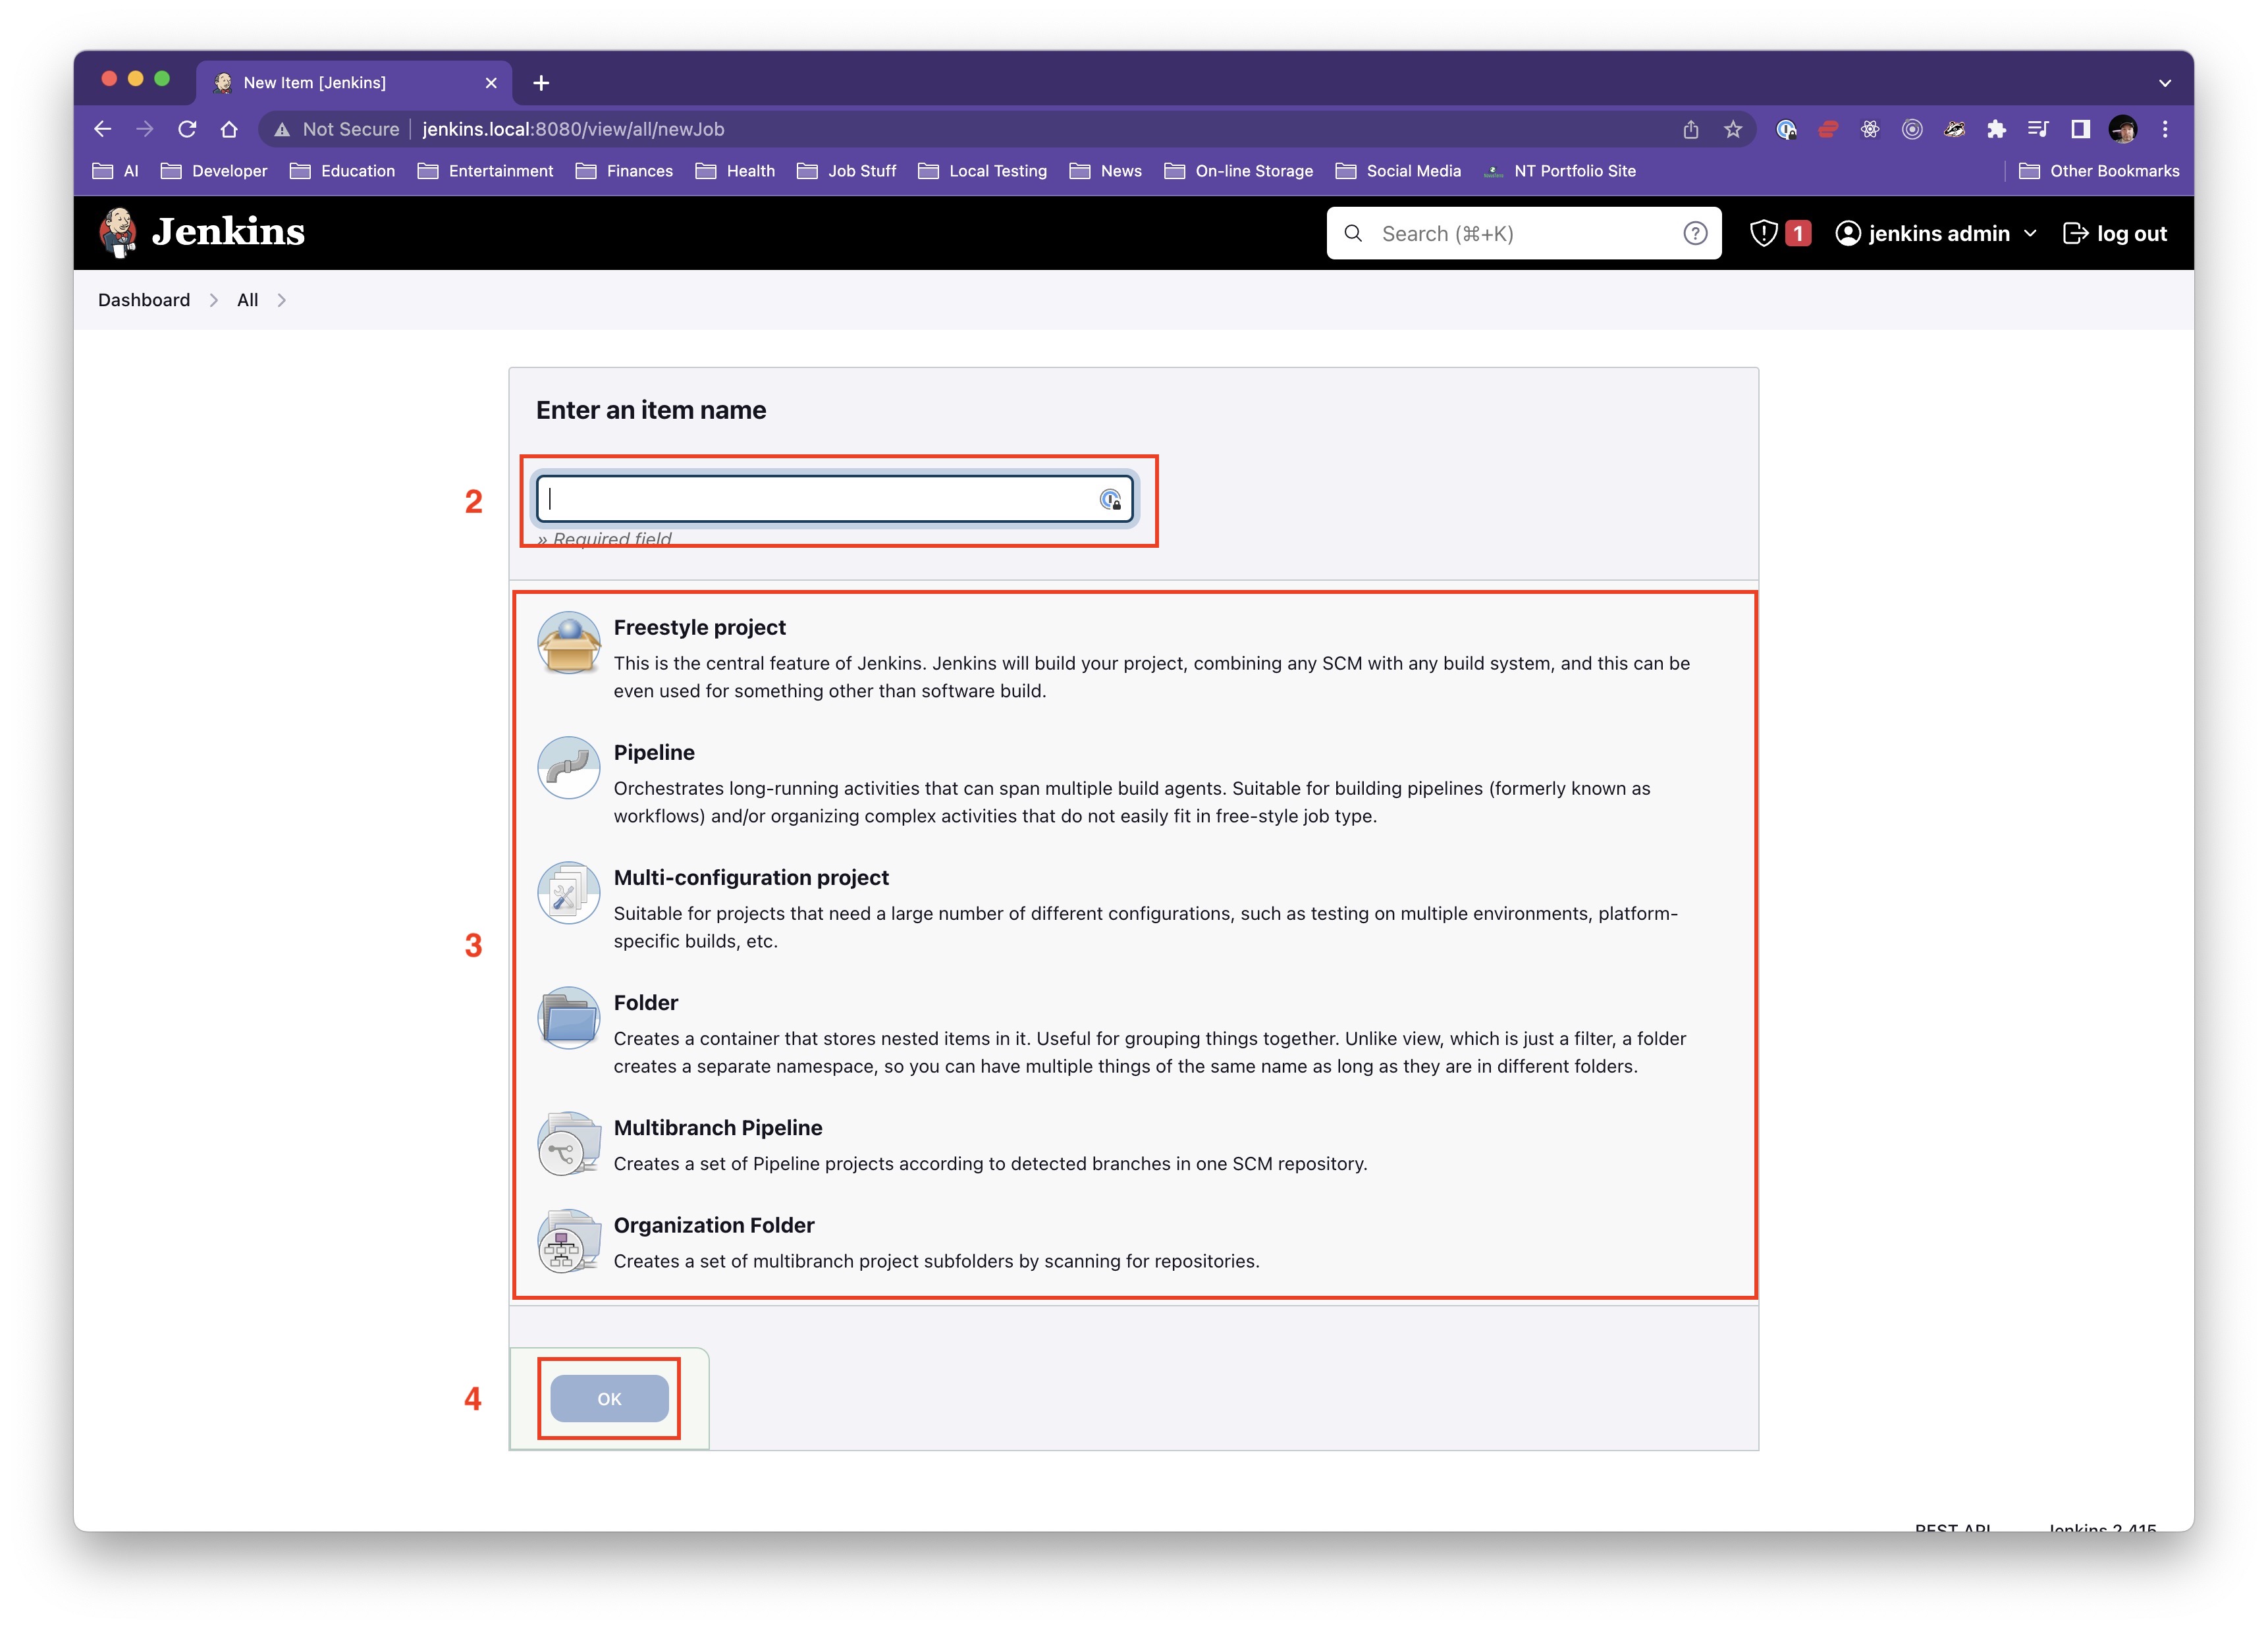The image size is (2268, 1629).
Task: Open the Developer bookmarks folder
Action: [214, 171]
